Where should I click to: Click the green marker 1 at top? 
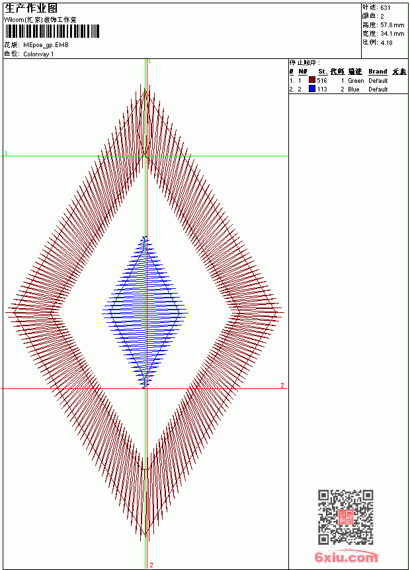[149, 61]
